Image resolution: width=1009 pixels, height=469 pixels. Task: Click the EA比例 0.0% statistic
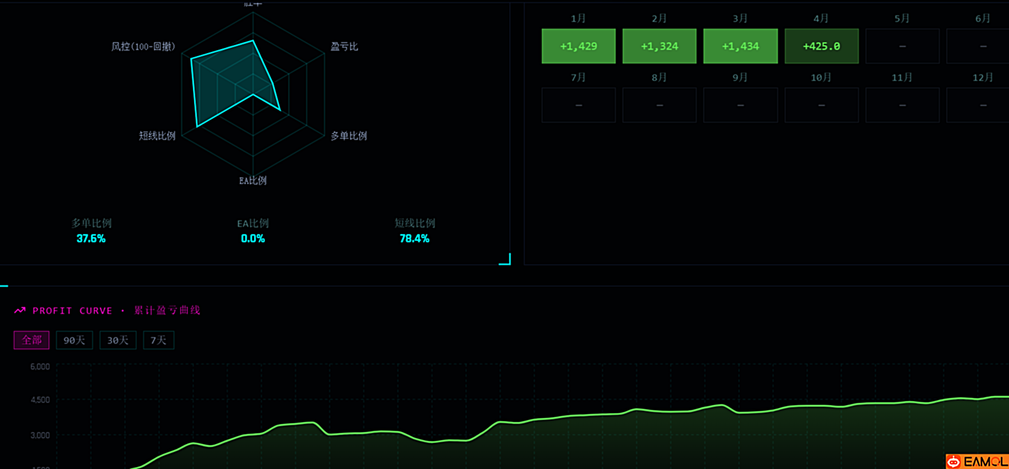pos(253,238)
